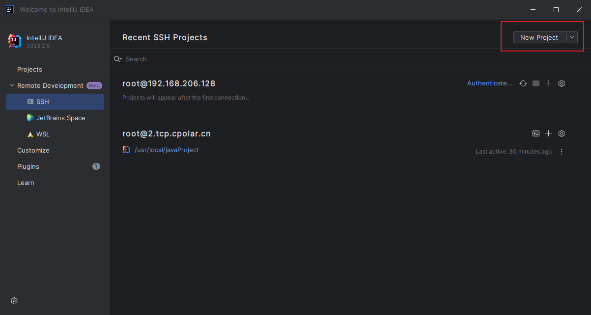Open the /usr/local/javaProject project link

[167, 150]
